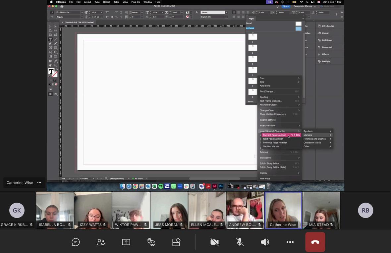Hang up the Teams call

315,242
